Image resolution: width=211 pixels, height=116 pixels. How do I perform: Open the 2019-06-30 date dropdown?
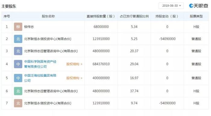pos(171,6)
